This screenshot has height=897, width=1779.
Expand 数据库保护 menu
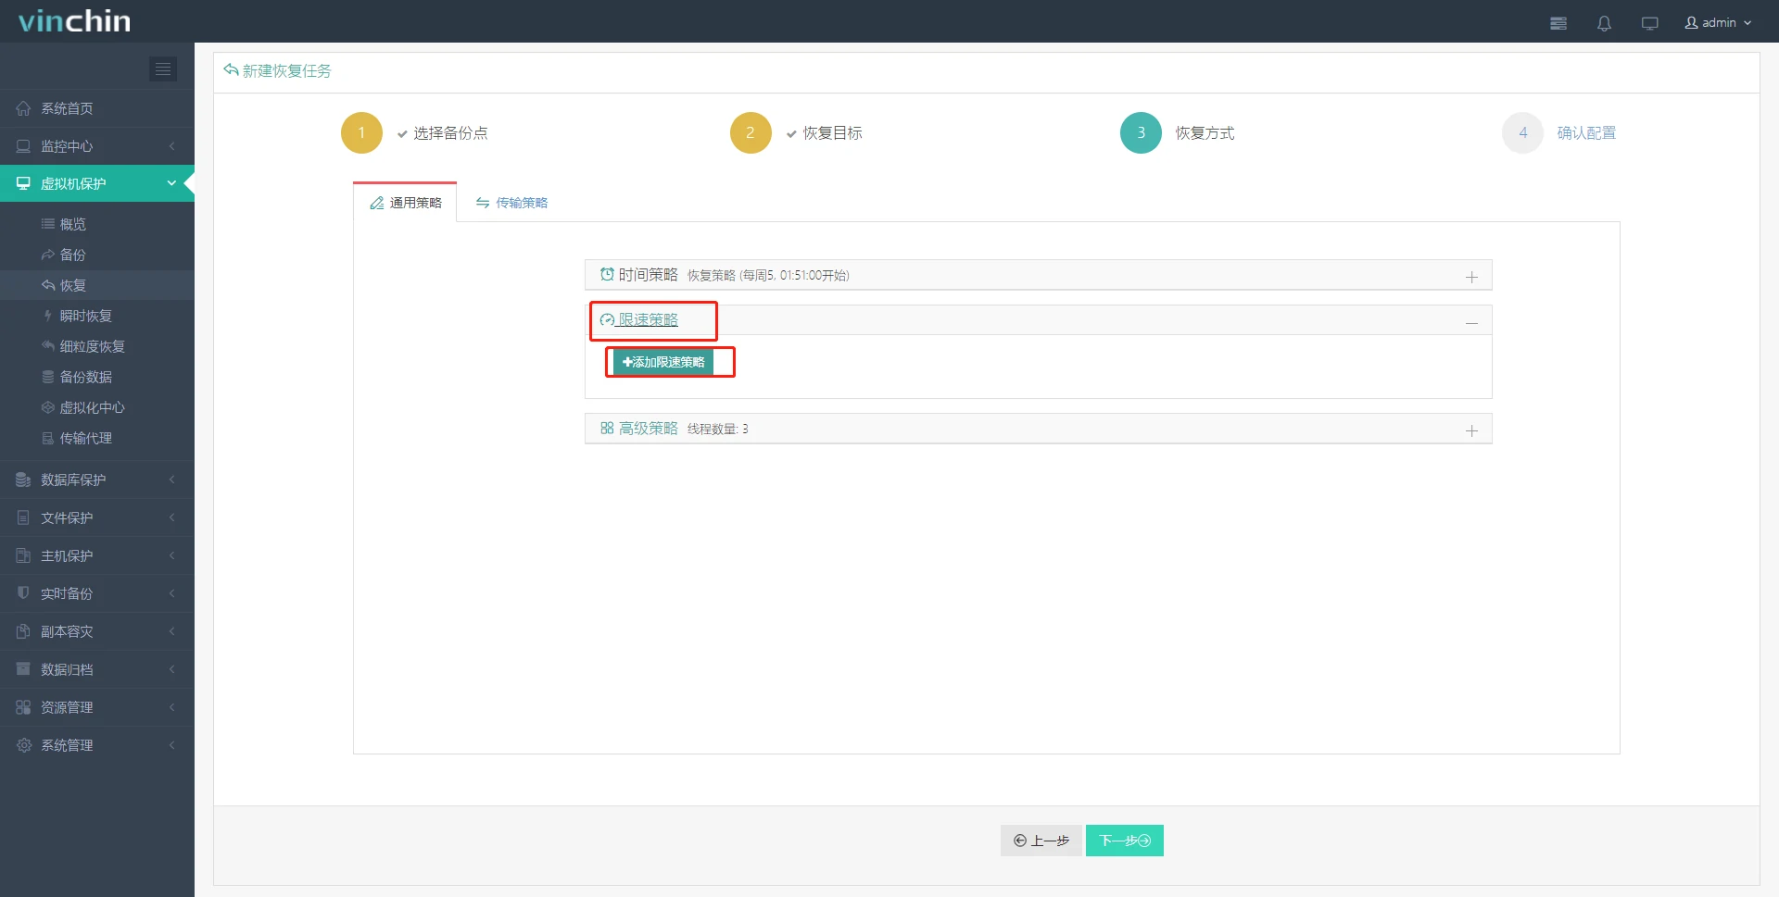pyautogui.click(x=97, y=480)
